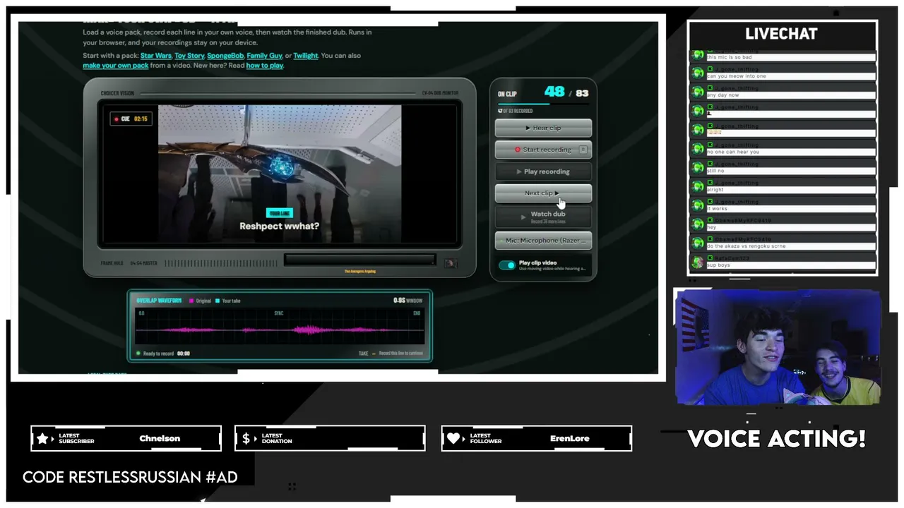The width and height of the screenshot is (904, 508).
Task: Start recording your line
Action: (543, 150)
